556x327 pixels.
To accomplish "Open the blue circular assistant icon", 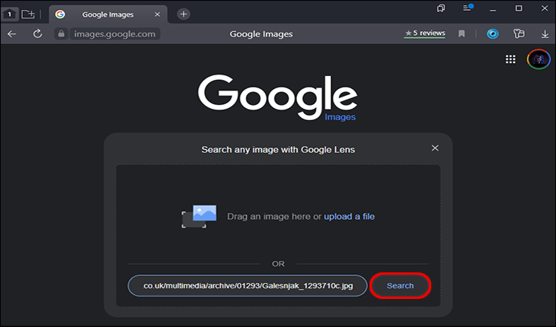I will pyautogui.click(x=493, y=33).
